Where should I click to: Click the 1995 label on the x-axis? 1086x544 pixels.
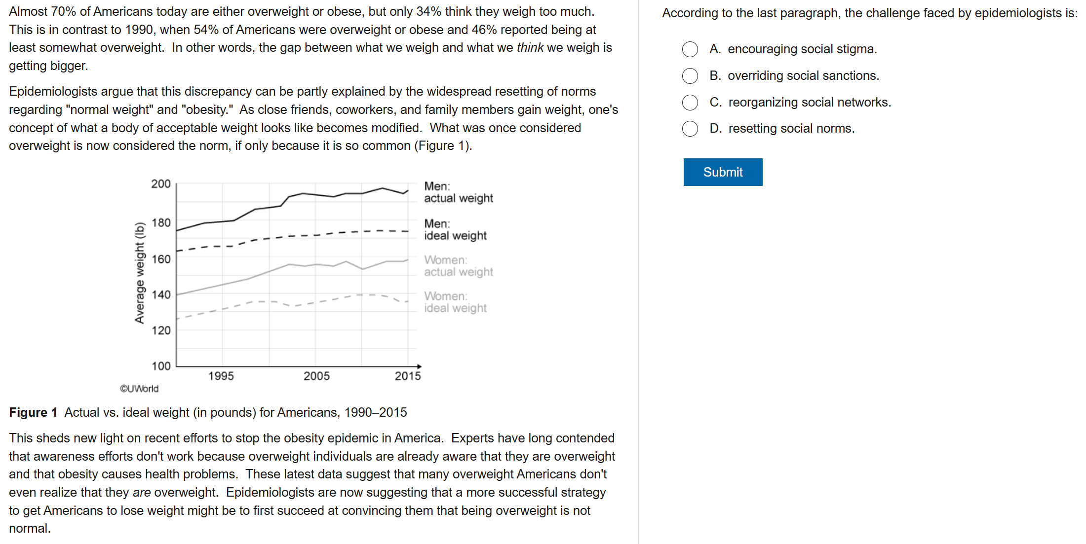pos(221,376)
